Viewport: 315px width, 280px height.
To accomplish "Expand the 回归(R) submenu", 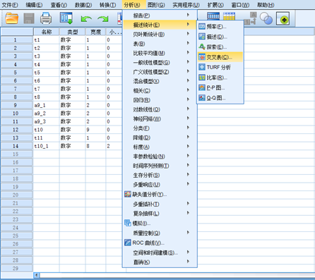I will pos(160,100).
